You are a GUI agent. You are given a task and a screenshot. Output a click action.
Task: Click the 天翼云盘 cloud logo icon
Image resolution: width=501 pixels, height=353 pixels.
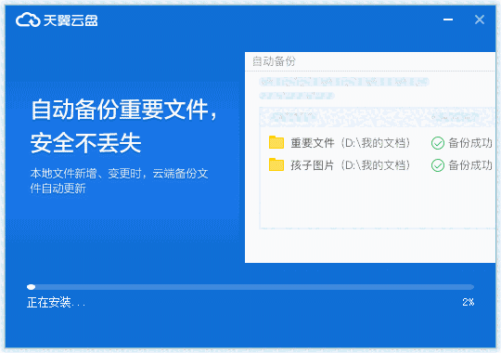28,20
